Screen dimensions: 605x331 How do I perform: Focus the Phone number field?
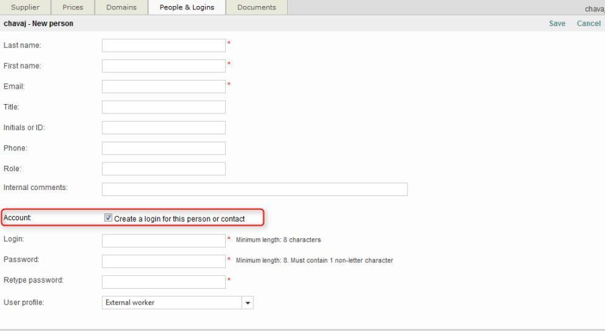(x=163, y=148)
